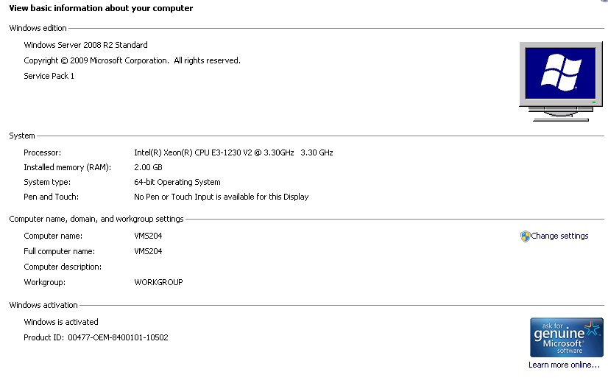The height and width of the screenshot is (386, 608).
Task: Click the WORKGROUP value
Action: click(158, 282)
